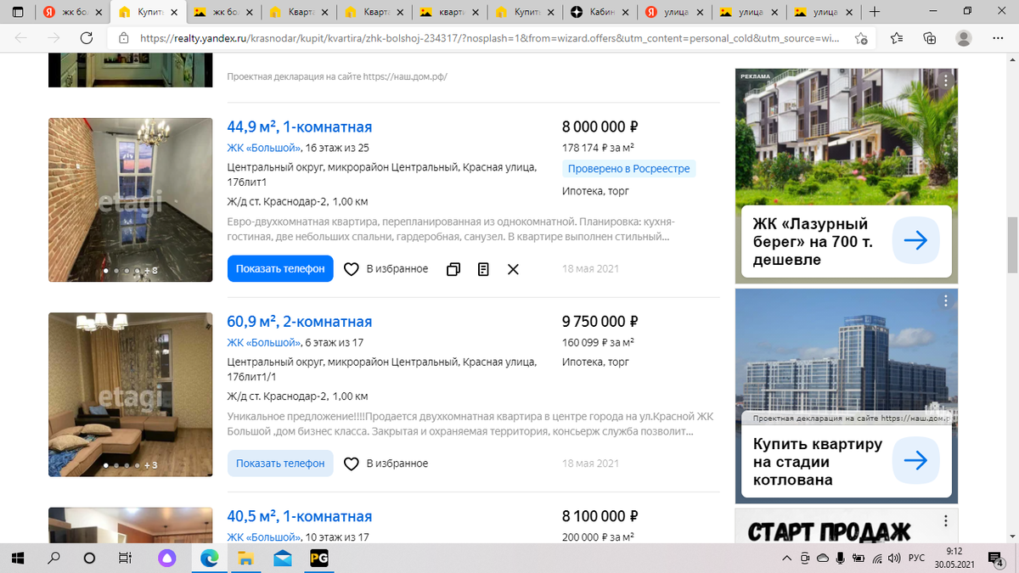Refresh the current page
Screen dimensions: 1019x573
point(87,38)
